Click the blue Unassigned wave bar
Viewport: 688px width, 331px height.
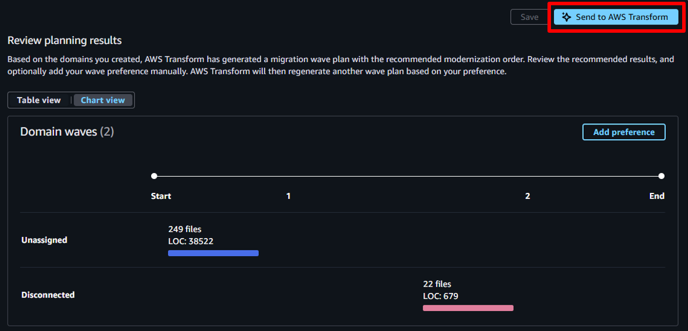pos(213,253)
